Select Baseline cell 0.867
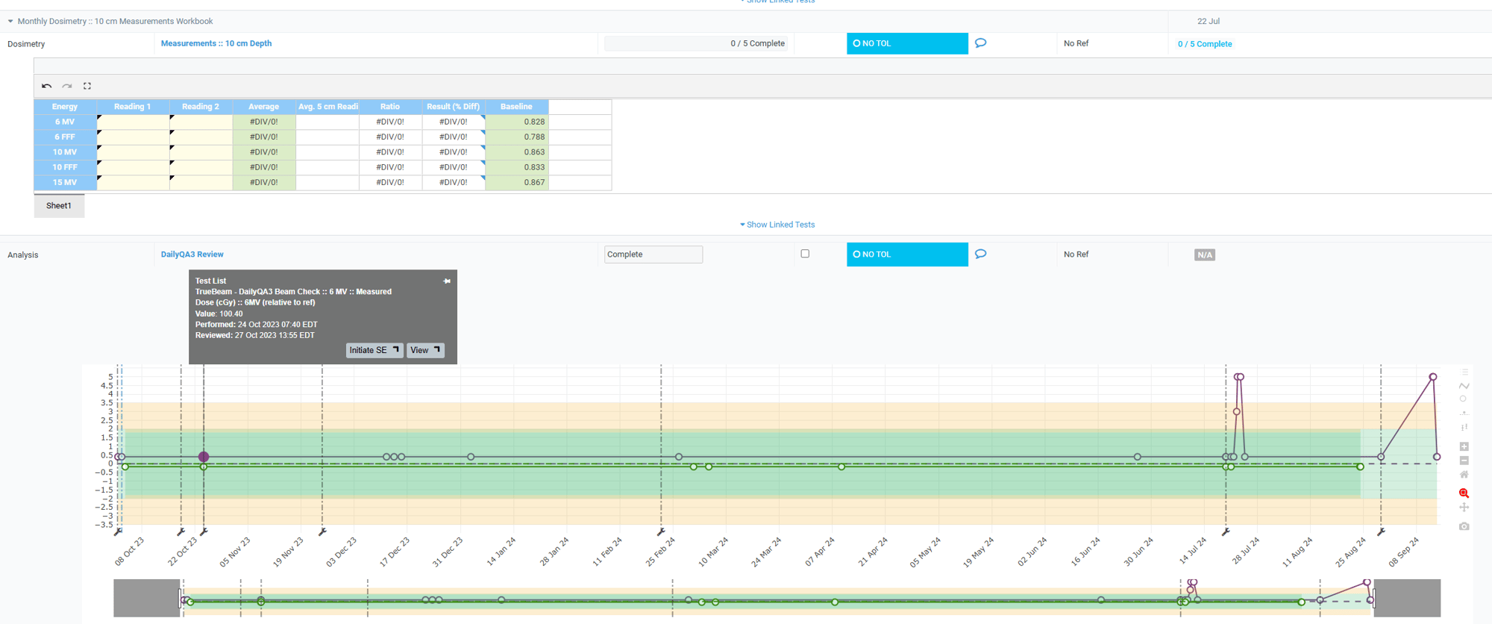Image resolution: width=1492 pixels, height=624 pixels. [517, 182]
